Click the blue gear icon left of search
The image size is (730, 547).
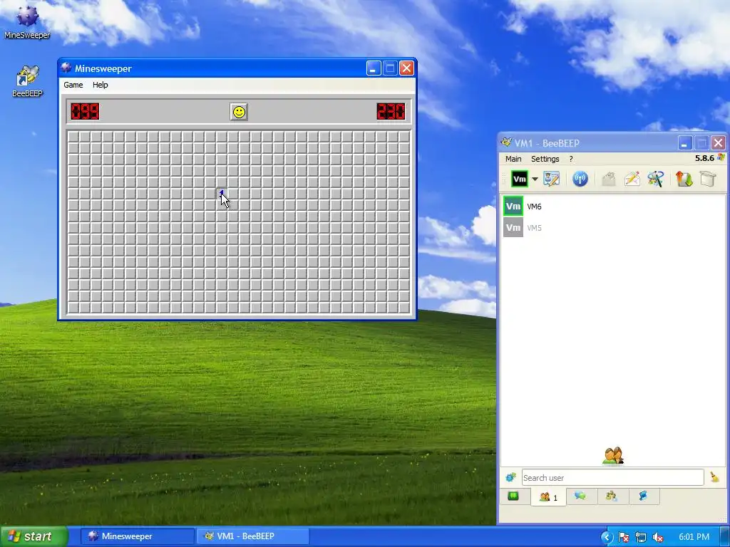coord(510,478)
